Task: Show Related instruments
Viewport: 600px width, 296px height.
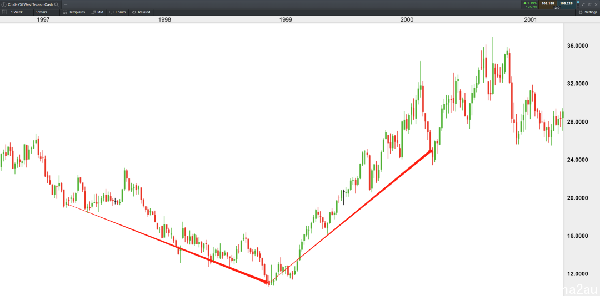Action: (141, 12)
